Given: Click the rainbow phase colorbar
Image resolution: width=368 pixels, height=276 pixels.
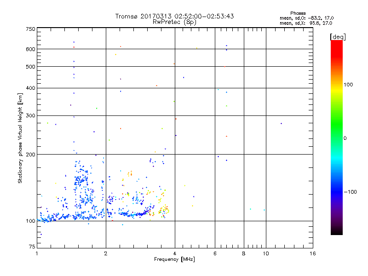Looking at the screenshot, I should (337, 137).
